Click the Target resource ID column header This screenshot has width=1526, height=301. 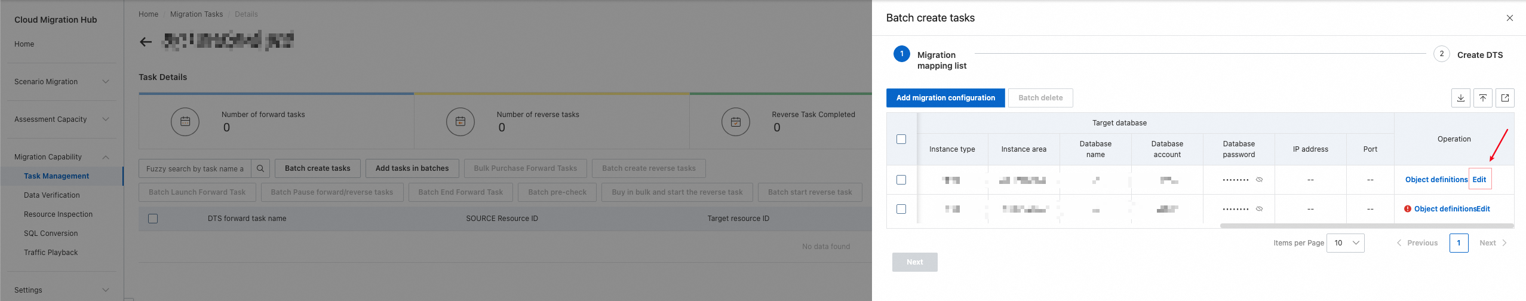[738, 219]
